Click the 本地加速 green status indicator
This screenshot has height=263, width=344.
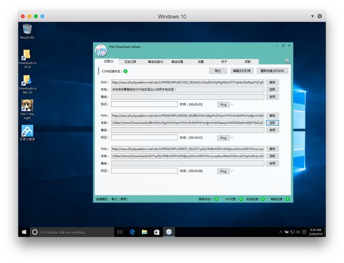click(x=263, y=199)
